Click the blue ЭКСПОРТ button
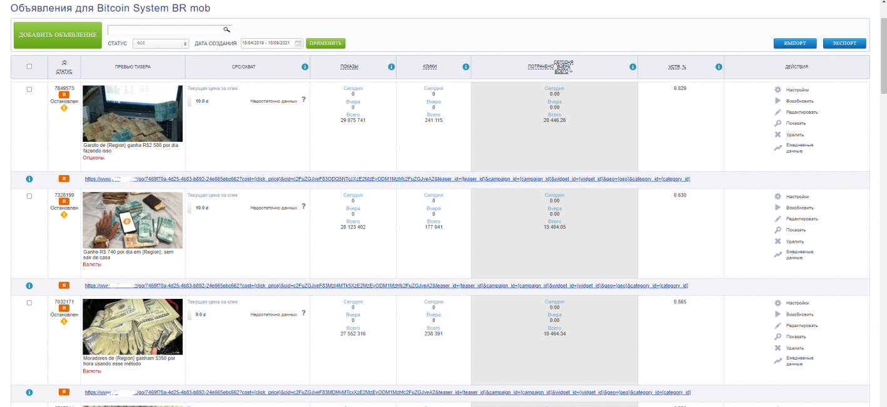887x407 pixels. point(844,43)
